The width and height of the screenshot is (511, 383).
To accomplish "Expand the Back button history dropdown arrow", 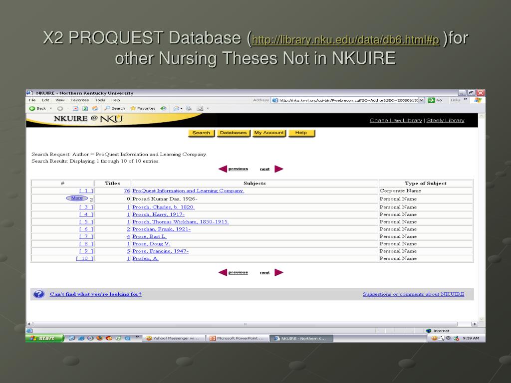I will 51,108.
